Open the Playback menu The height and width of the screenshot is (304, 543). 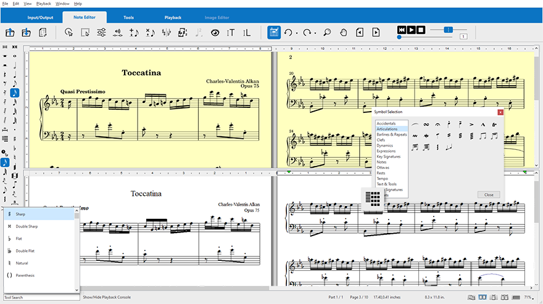[x=44, y=4]
